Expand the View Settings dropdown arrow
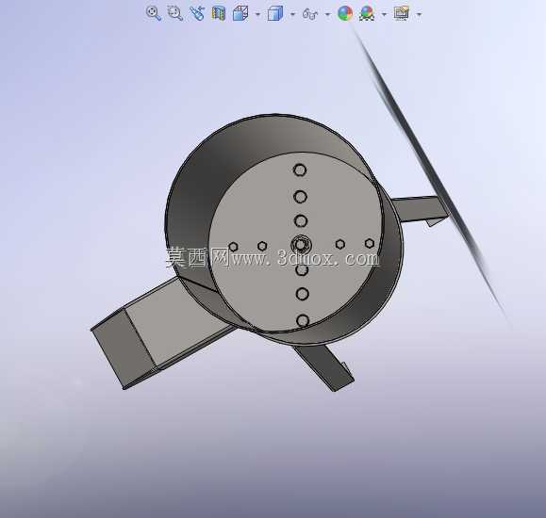546x518 pixels. (x=419, y=14)
